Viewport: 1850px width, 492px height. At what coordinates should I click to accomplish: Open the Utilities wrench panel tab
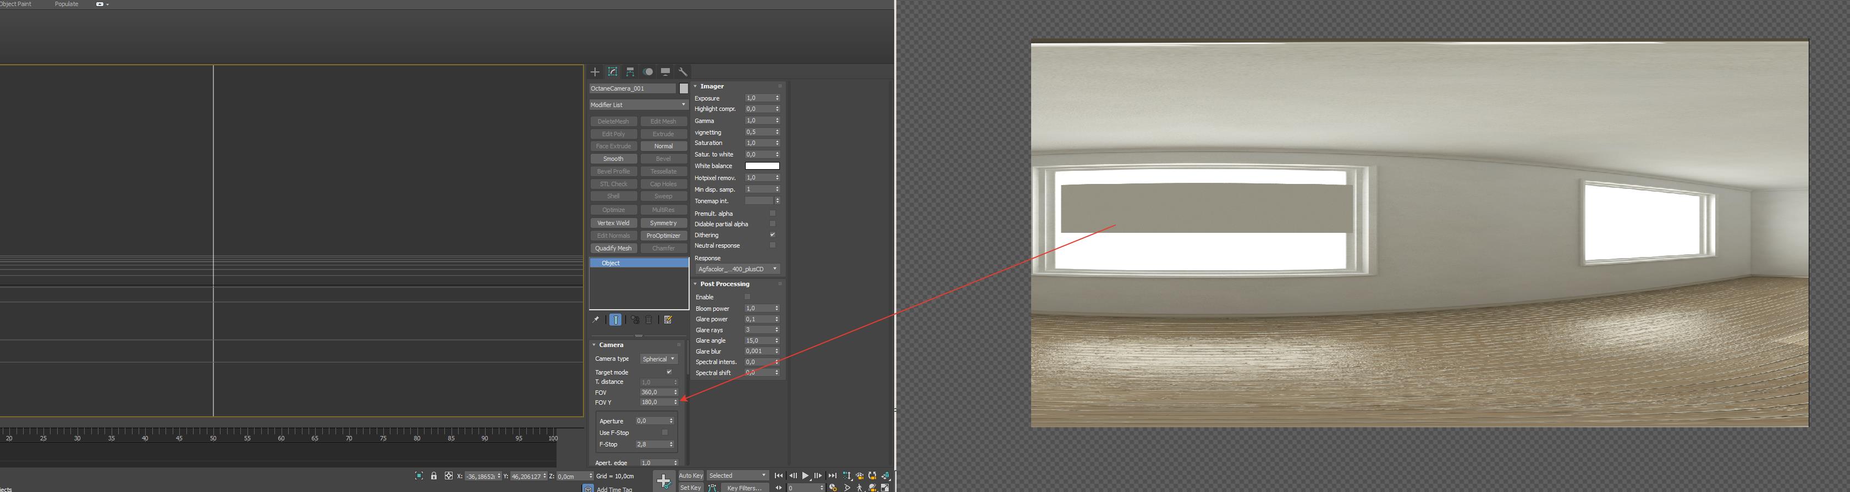tap(683, 72)
